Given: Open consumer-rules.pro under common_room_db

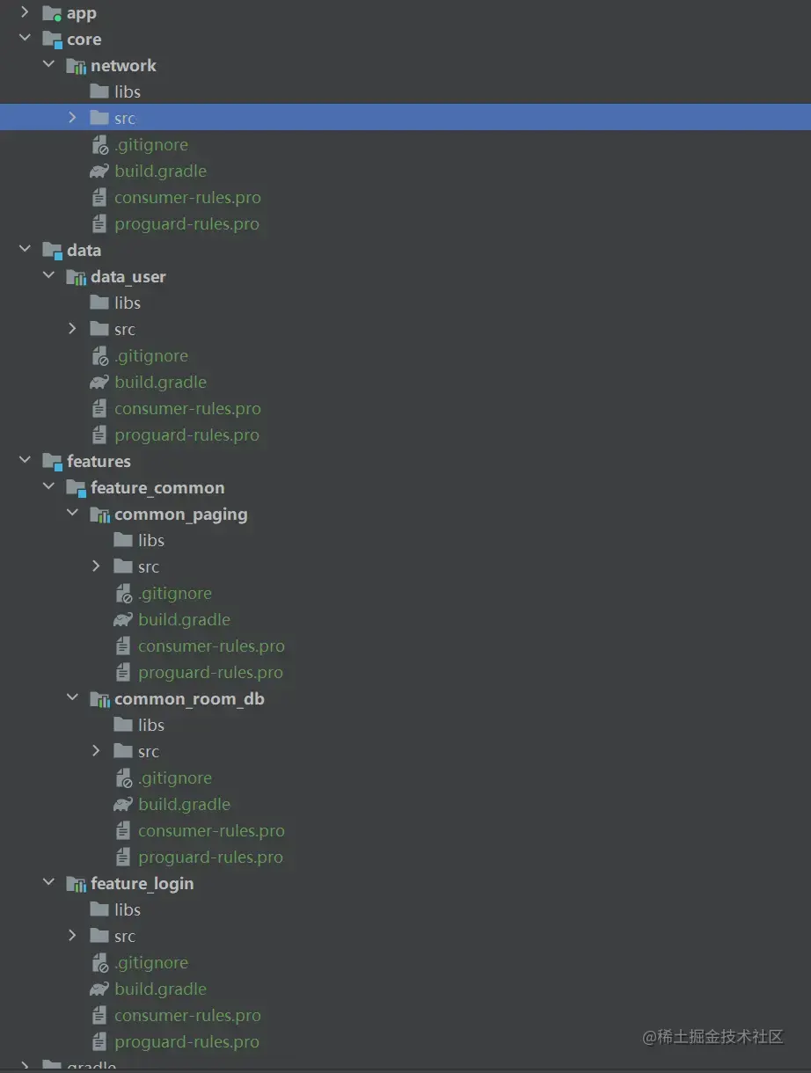Looking at the screenshot, I should pos(211,831).
